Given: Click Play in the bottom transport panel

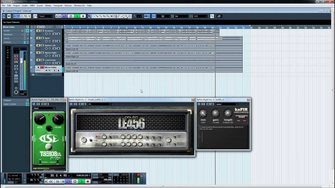Looking at the screenshot, I should click(x=81, y=181).
